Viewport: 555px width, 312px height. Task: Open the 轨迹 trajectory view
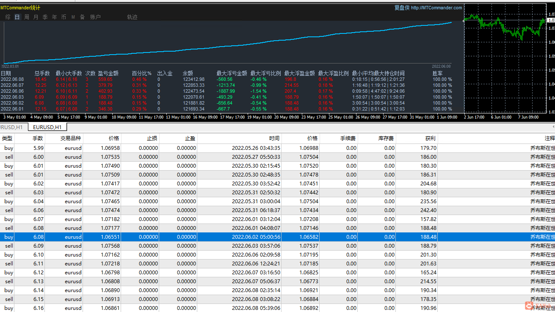[132, 17]
